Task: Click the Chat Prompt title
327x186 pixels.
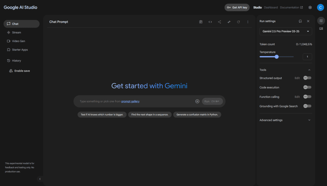Action: pos(59,22)
